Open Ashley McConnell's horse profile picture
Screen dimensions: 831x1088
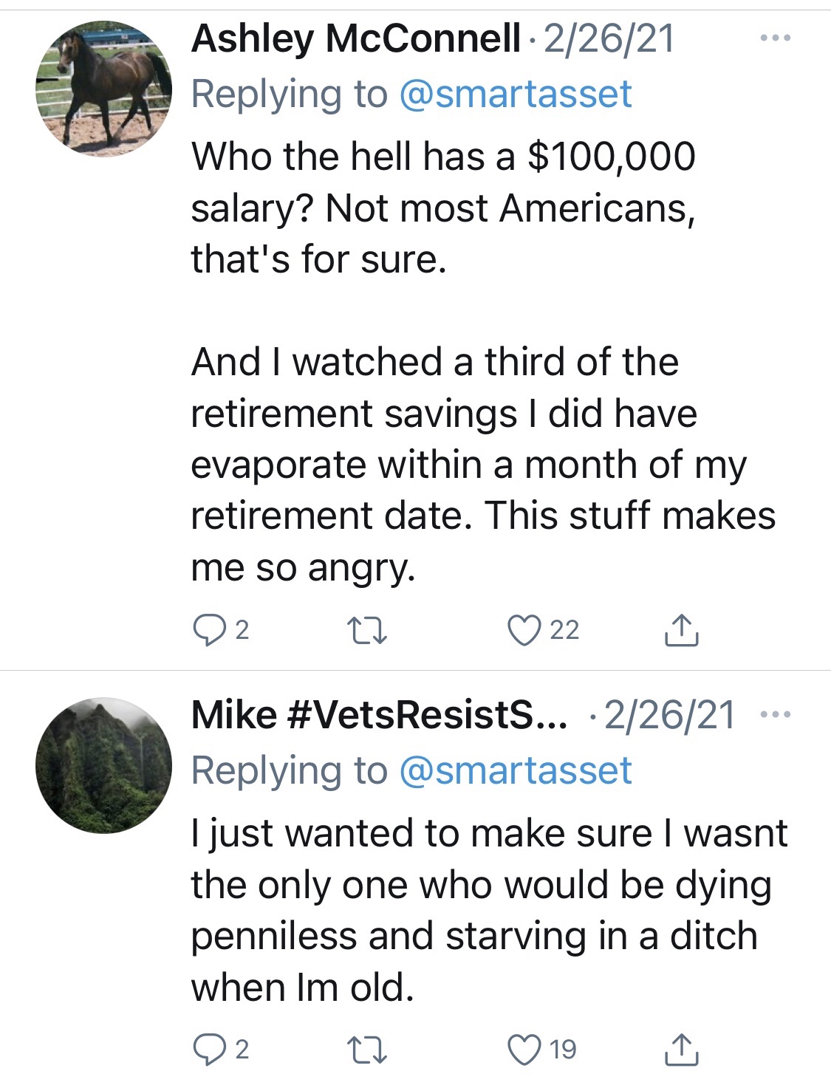(x=103, y=88)
